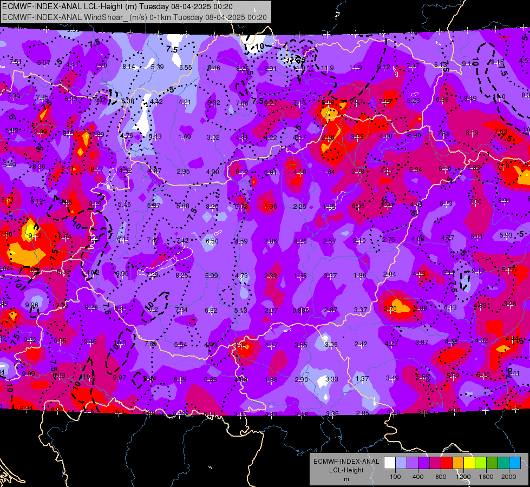Click 'ECMWF-INDEX-ANAL' text in the legend box

click(346, 462)
